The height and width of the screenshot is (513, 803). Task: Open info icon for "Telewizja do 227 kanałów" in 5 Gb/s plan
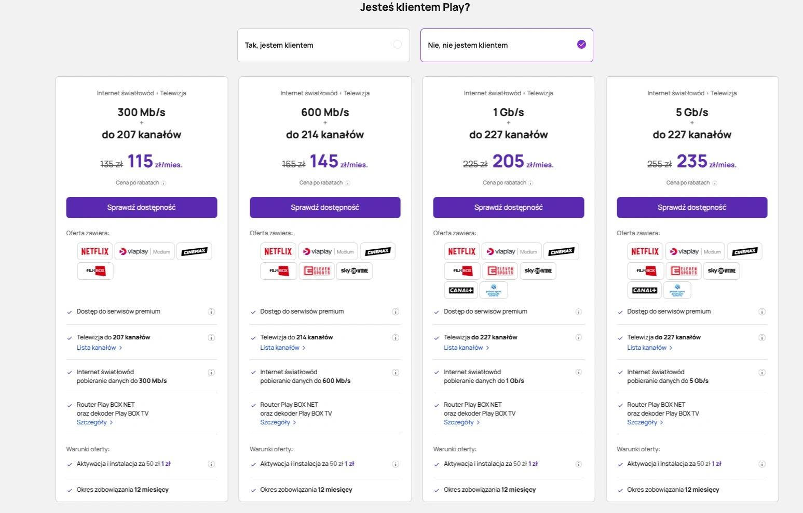click(x=762, y=338)
